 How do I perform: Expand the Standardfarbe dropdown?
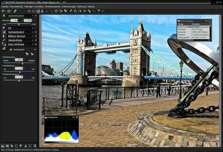pos(21,40)
